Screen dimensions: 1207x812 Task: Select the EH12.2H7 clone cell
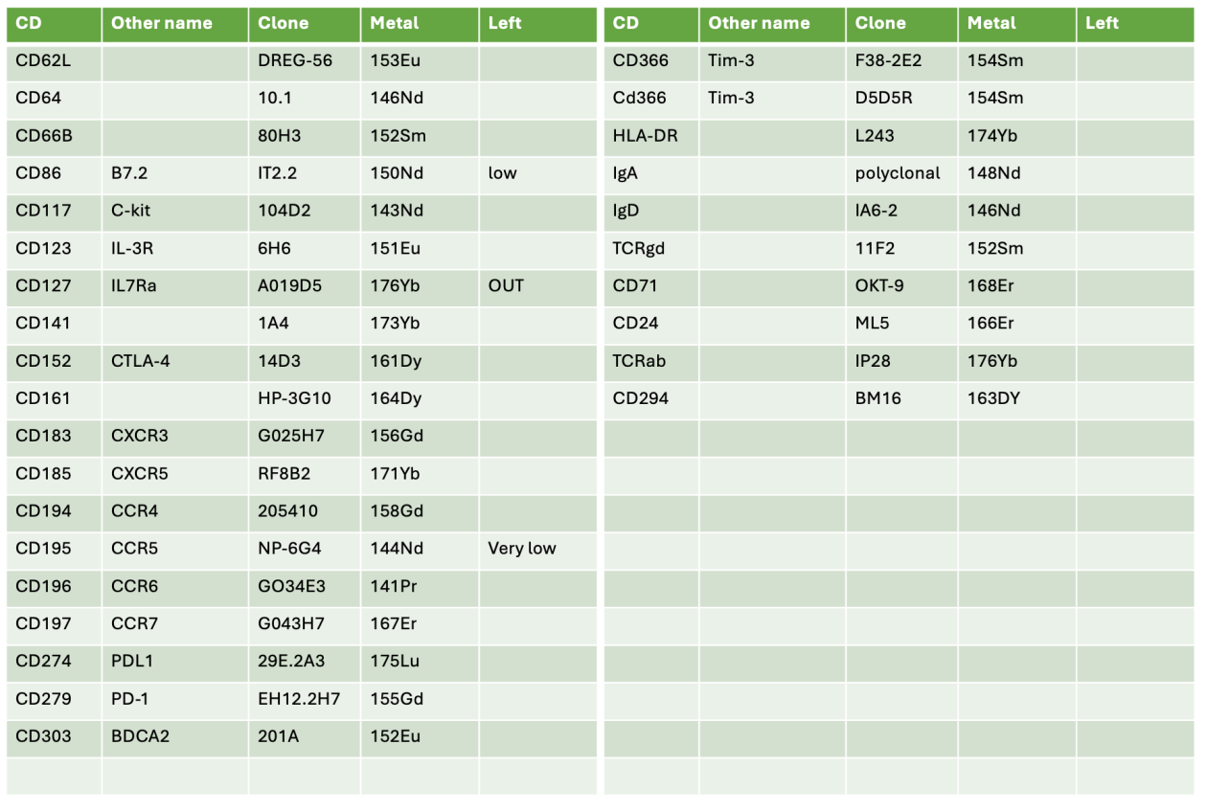coord(299,699)
